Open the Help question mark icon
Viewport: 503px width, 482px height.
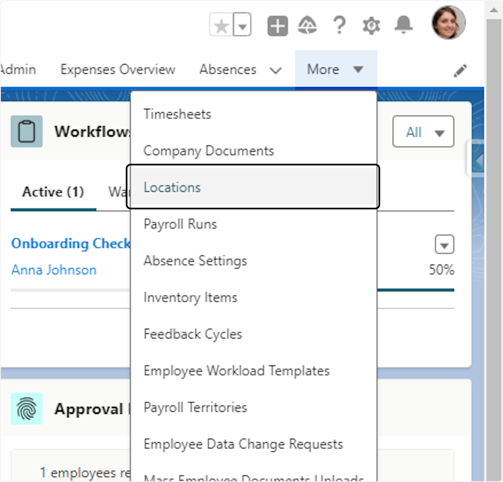click(x=339, y=26)
